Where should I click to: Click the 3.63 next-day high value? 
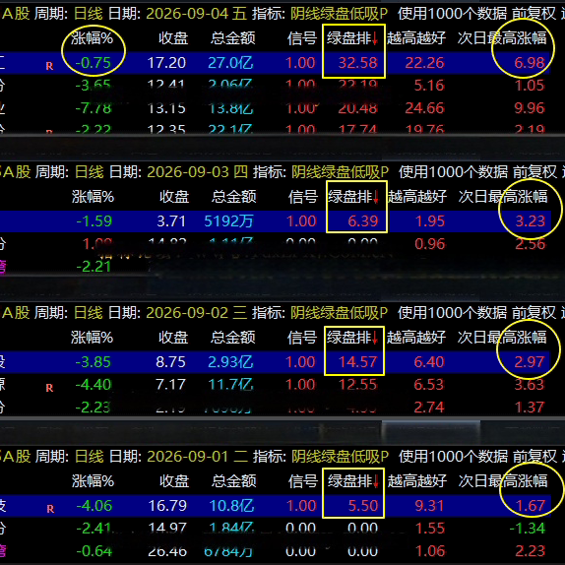pyautogui.click(x=530, y=385)
